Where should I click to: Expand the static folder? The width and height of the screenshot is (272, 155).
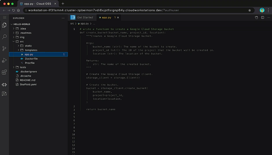(x=19, y=46)
